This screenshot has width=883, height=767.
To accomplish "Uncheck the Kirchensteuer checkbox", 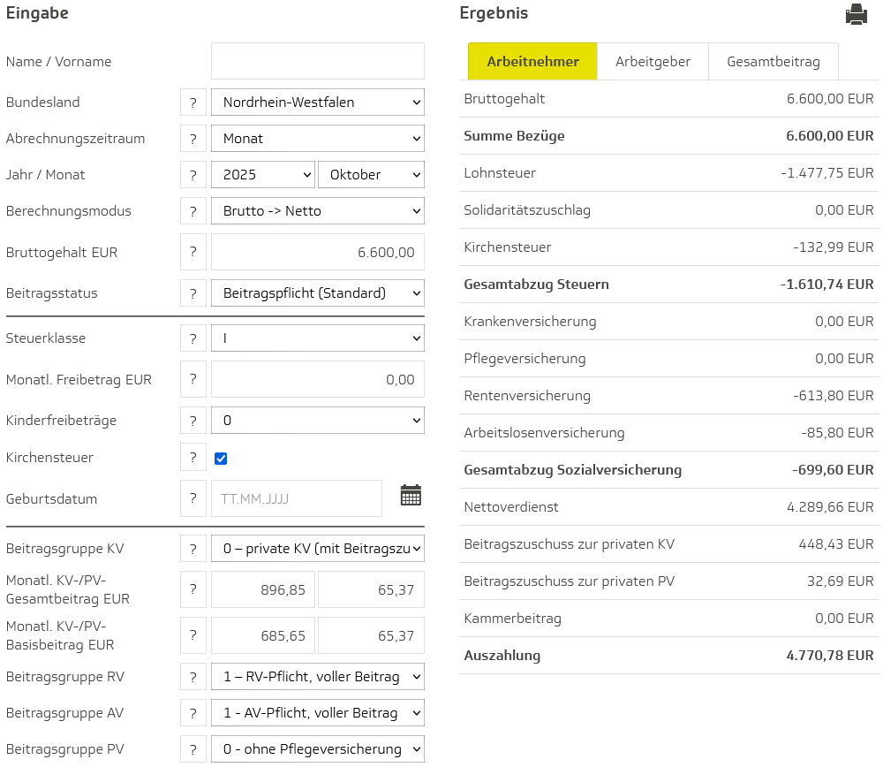I will click(221, 459).
